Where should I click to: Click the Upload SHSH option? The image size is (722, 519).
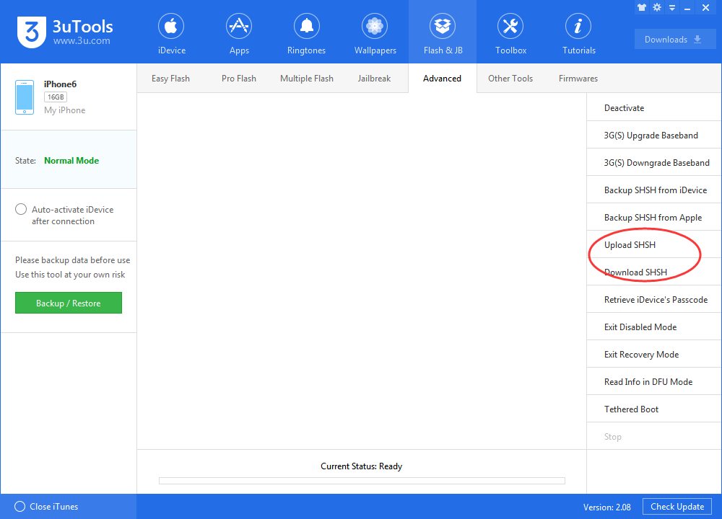pyautogui.click(x=654, y=244)
